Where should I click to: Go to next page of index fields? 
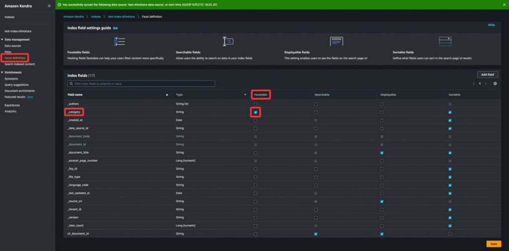tap(486, 84)
